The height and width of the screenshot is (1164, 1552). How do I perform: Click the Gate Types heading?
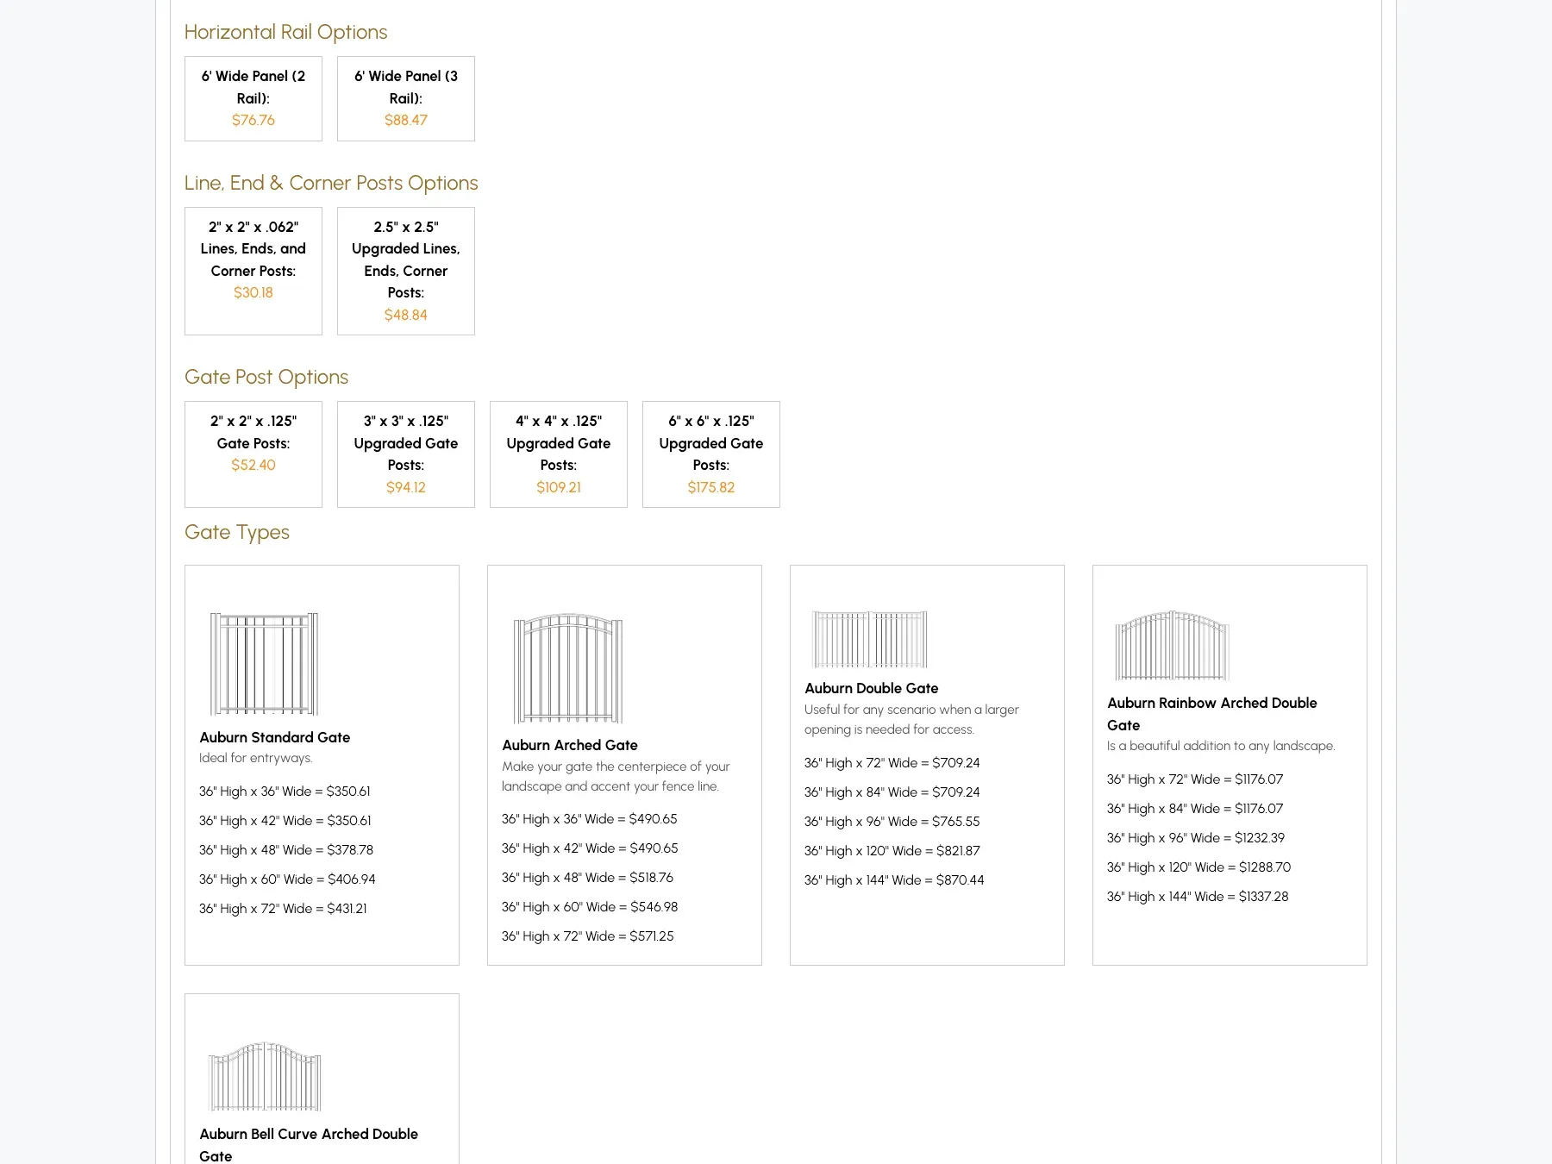[237, 532]
